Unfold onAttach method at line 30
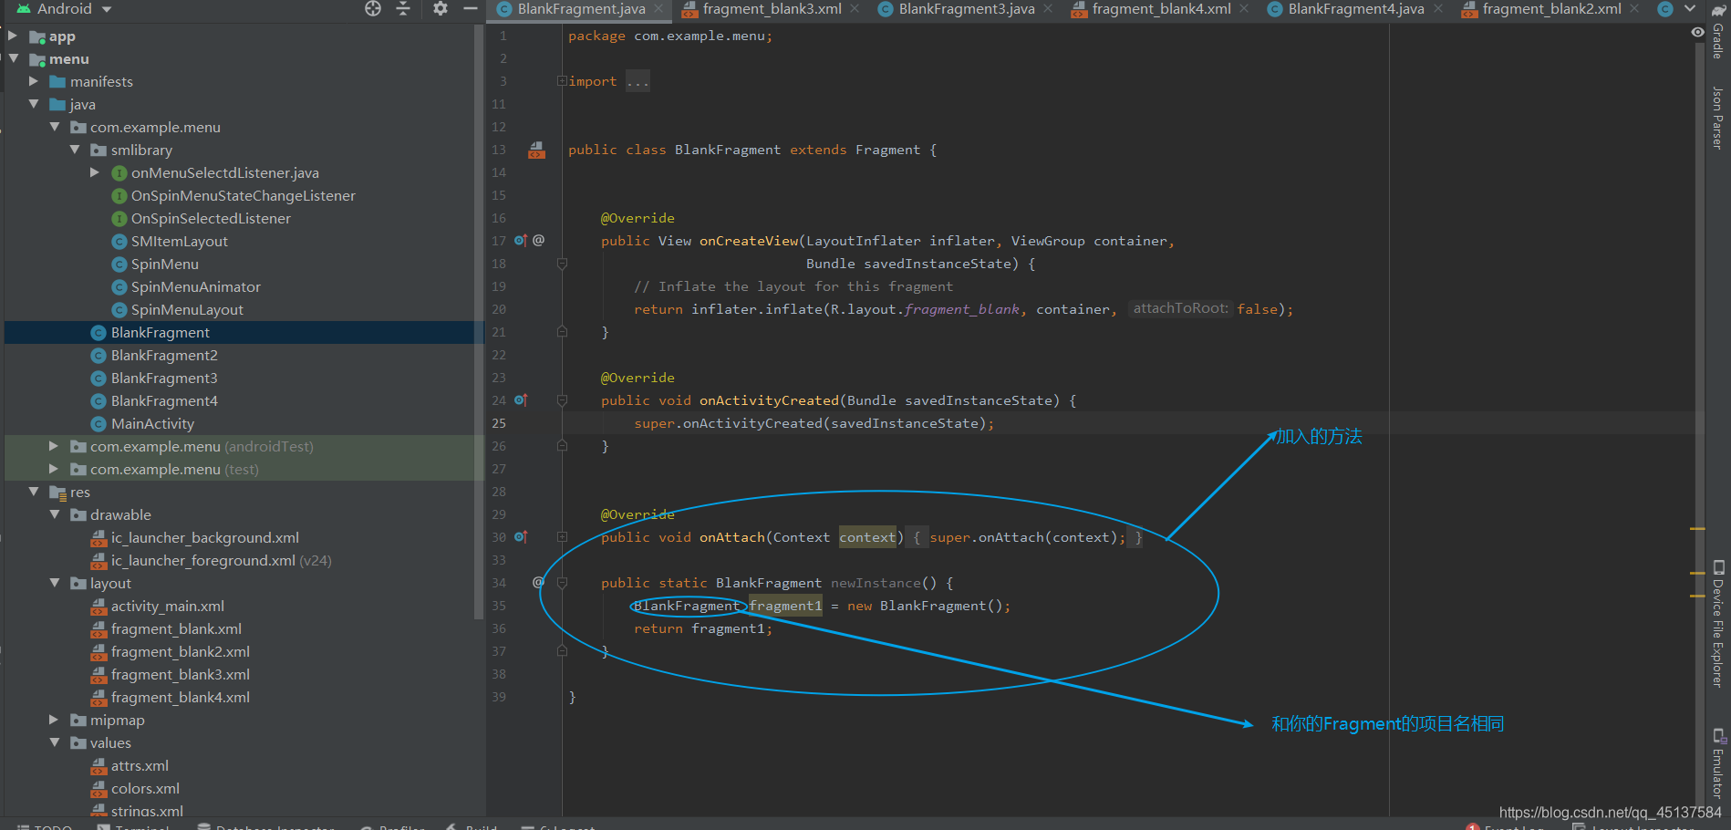This screenshot has width=1731, height=830. pos(563,537)
